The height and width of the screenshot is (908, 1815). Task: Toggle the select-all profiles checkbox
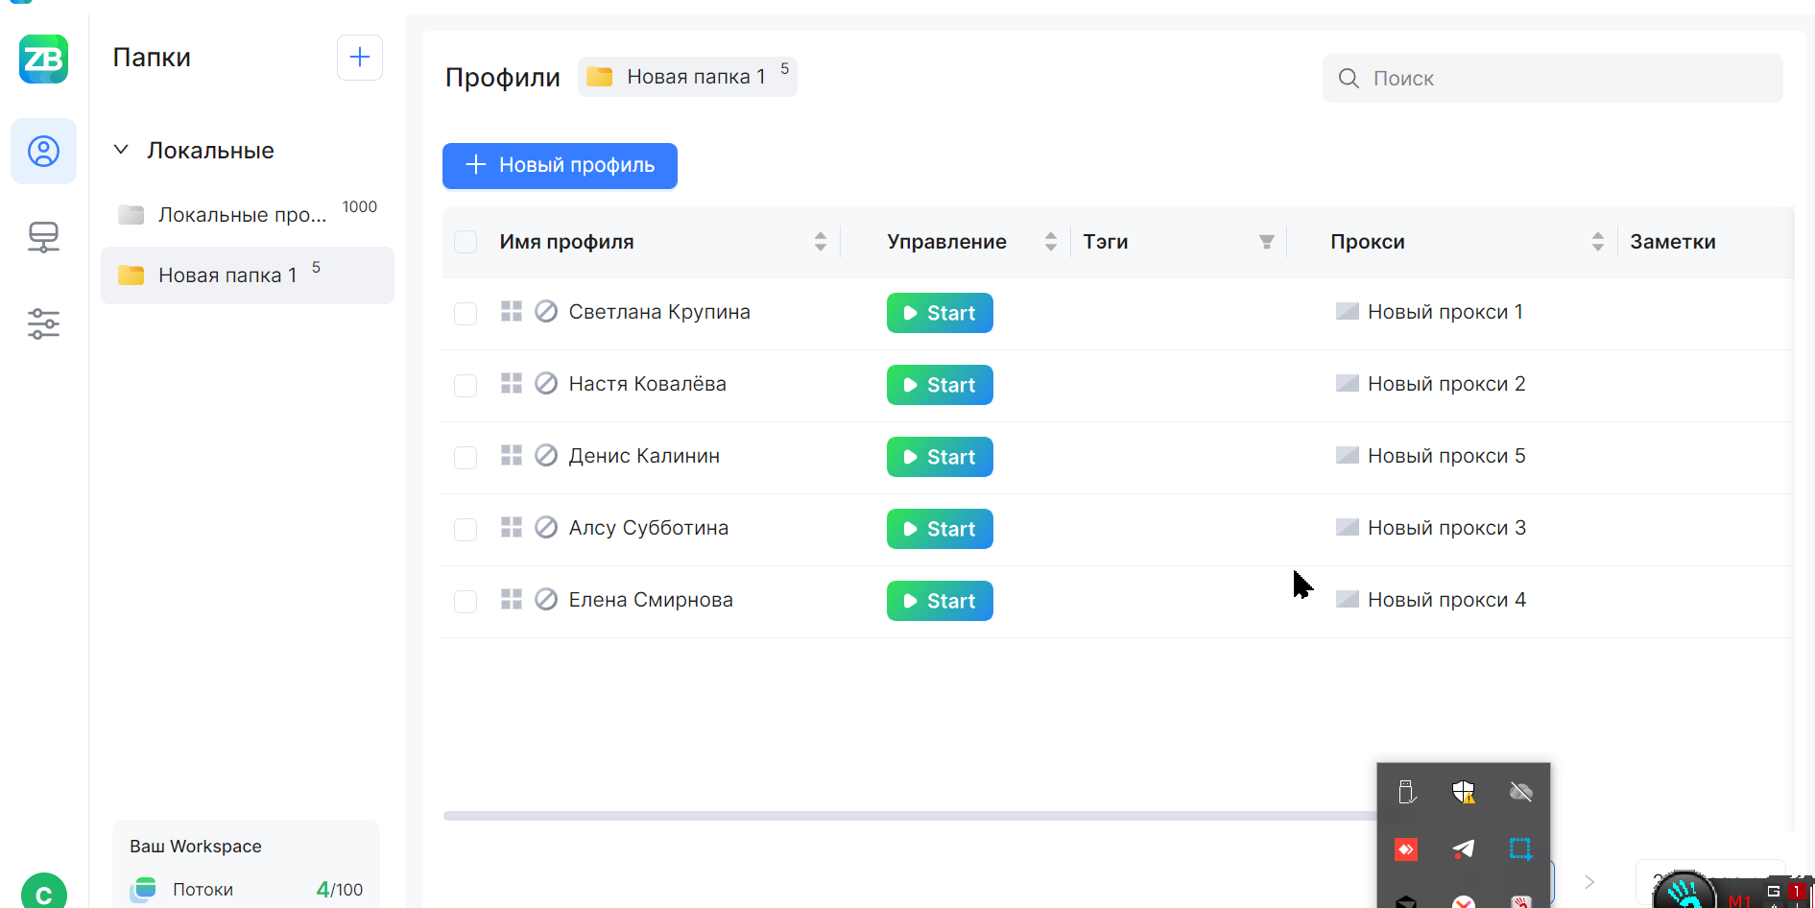click(x=466, y=242)
